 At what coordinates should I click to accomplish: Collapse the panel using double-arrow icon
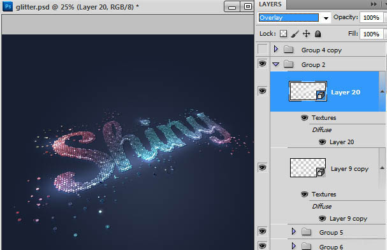[x=374, y=4]
